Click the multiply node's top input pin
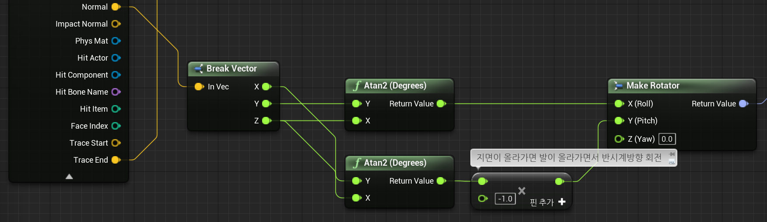 click(483, 181)
